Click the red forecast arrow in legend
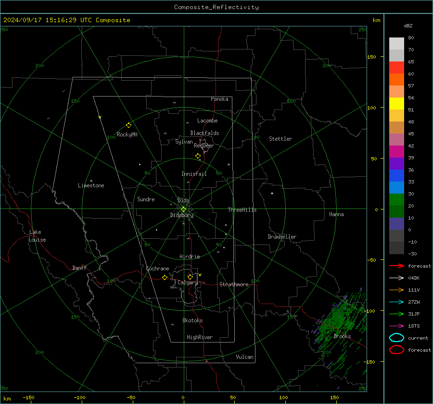Image resolution: width=433 pixels, height=404 pixels. (396, 266)
